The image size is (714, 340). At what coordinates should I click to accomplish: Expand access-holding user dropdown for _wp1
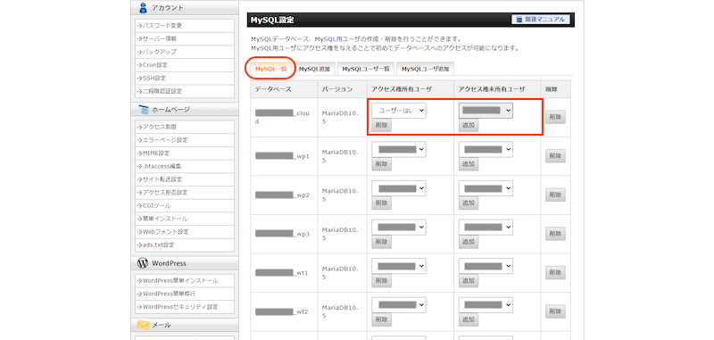click(399, 150)
